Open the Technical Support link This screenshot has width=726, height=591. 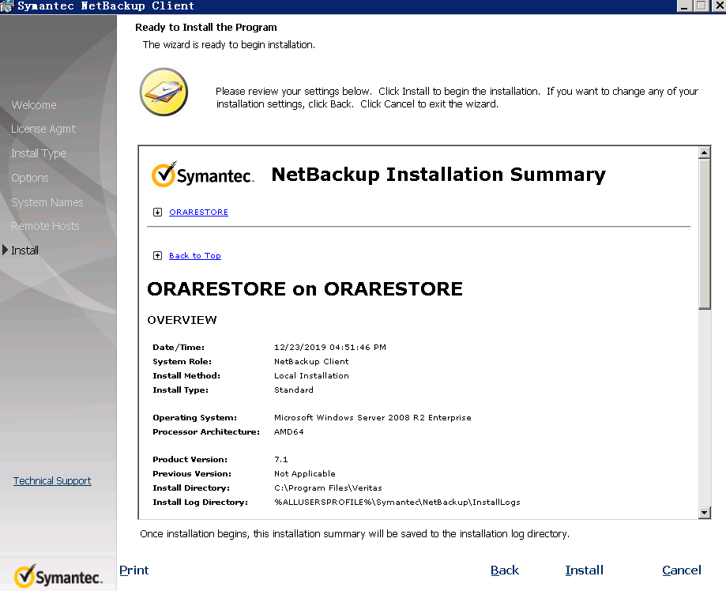click(52, 480)
